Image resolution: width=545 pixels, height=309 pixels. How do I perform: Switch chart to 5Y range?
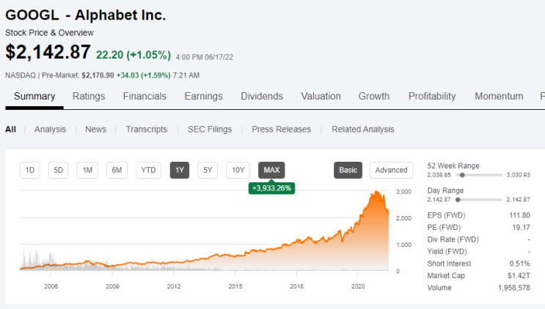click(208, 171)
